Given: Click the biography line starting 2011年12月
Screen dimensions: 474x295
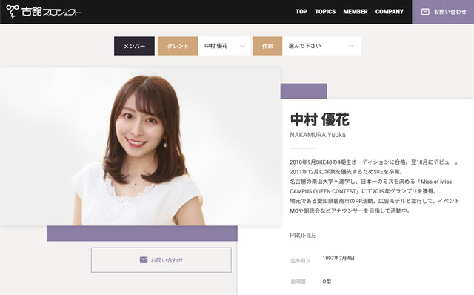Looking at the screenshot, I should click(347, 172).
